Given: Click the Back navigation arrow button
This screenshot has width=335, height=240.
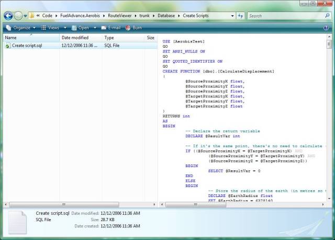Looking at the screenshot, I should coord(8,16).
